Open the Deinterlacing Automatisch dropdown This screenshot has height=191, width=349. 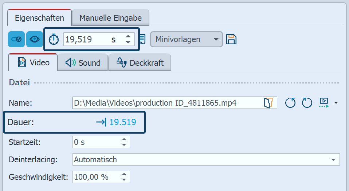[x=206, y=159]
